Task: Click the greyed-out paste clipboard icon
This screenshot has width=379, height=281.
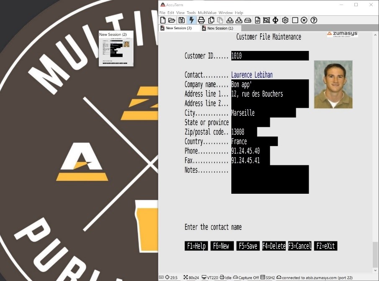Action: point(220,20)
